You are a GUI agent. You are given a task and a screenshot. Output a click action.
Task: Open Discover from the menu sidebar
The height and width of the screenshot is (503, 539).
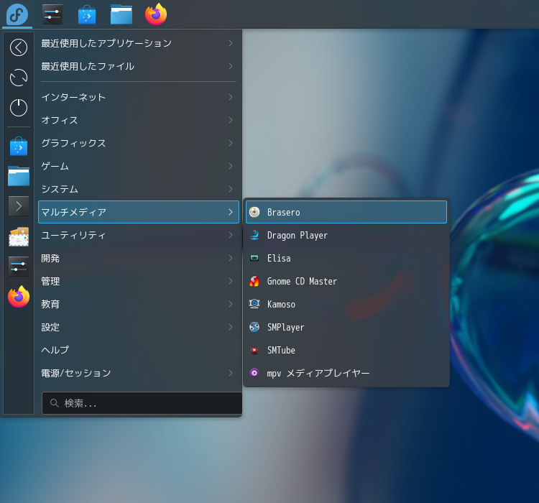[x=19, y=146]
